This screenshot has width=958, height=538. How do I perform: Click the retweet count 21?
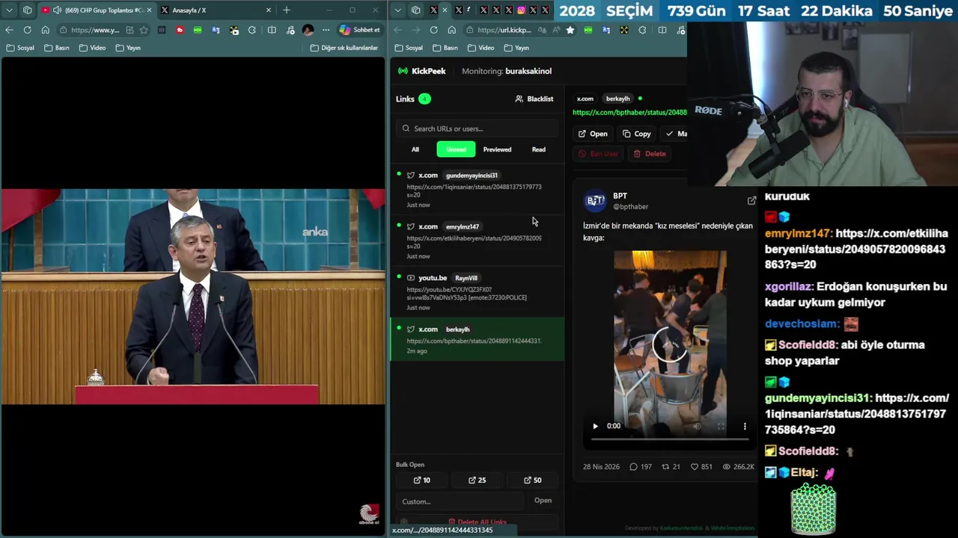pos(671,466)
